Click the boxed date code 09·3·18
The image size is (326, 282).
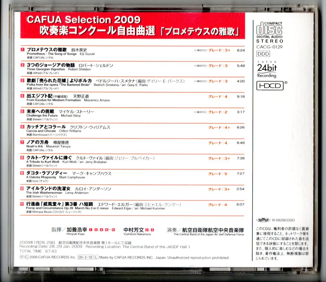[x=86, y=257]
